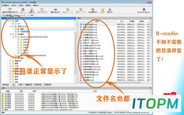This screenshot has height=115, width=184.
Task: Click the 预览 preview toolbar icon
Action: [110, 9]
